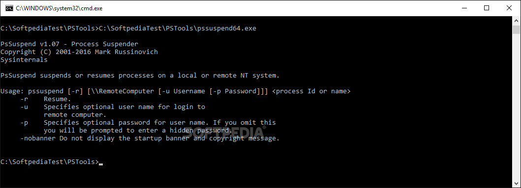Image resolution: width=521 pixels, height=188 pixels.
Task: Click the vertical scrollbar thumb
Action: pyautogui.click(x=516, y=29)
